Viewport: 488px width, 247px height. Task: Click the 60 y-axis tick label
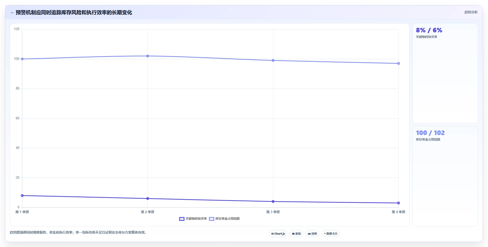[17, 118]
